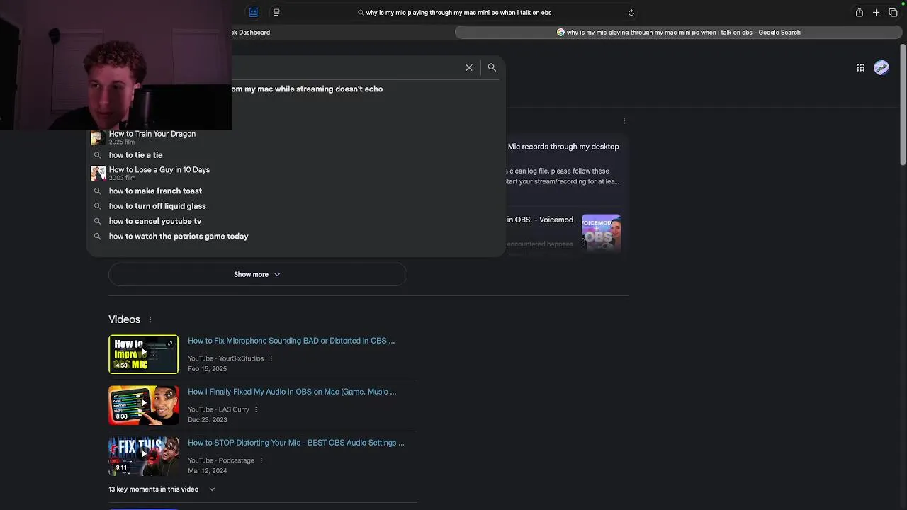Click the page vertical scrollbar
The image size is (907, 510).
tap(903, 105)
